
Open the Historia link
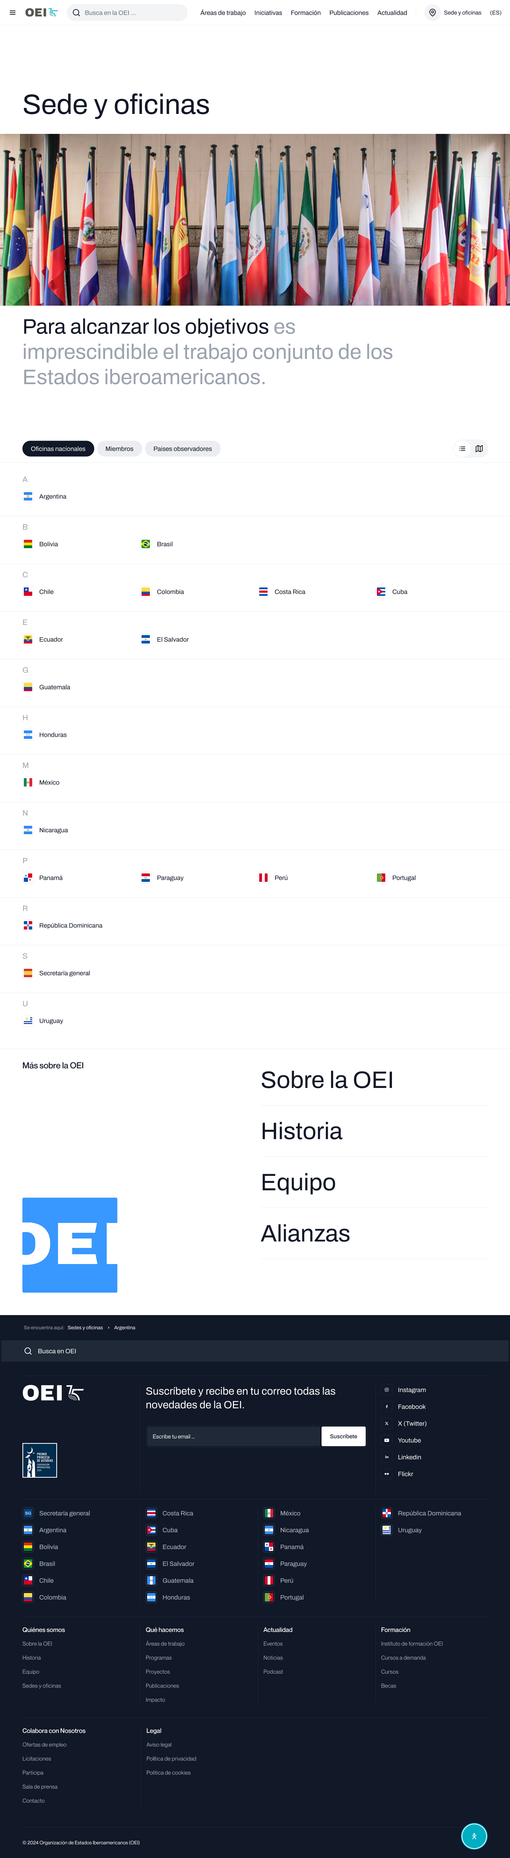tap(301, 1131)
